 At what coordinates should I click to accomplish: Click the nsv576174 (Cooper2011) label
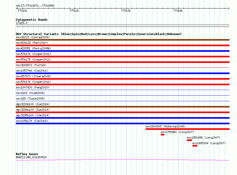[x=34, y=54]
